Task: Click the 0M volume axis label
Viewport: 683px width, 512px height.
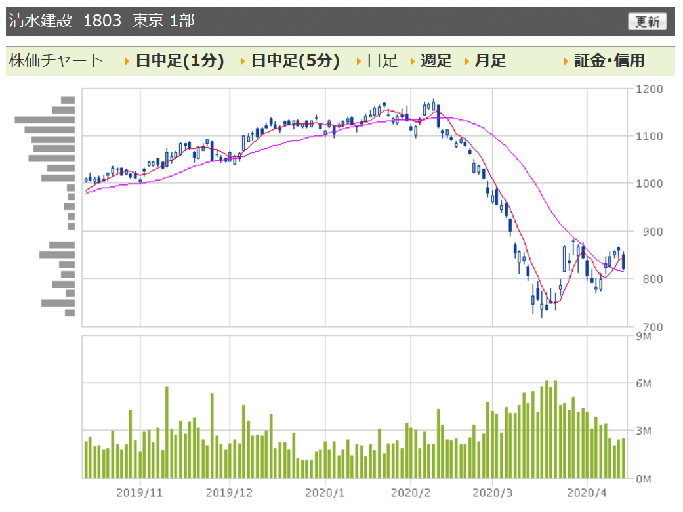Action: 644,479
